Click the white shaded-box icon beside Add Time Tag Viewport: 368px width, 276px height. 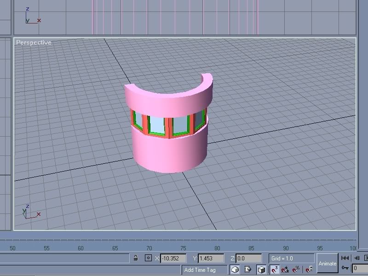pyautogui.click(x=235, y=270)
